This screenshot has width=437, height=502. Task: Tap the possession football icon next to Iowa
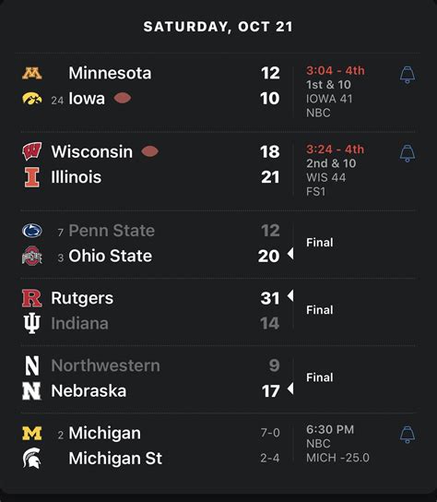tap(123, 98)
